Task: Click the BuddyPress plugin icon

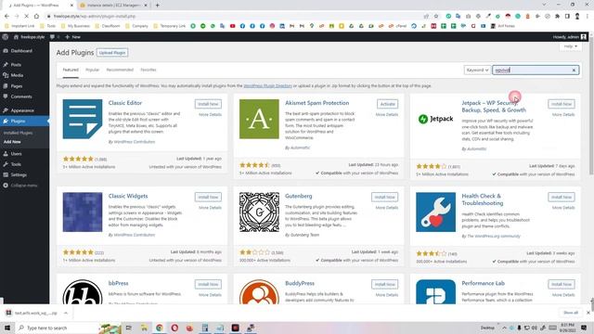Action: 259,291
